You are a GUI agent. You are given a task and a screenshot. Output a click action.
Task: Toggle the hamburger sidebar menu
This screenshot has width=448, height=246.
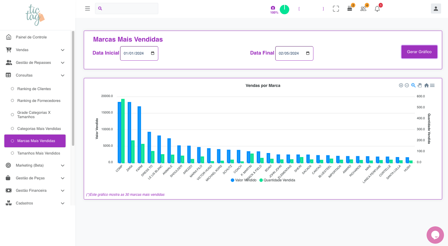pyautogui.click(x=87, y=9)
